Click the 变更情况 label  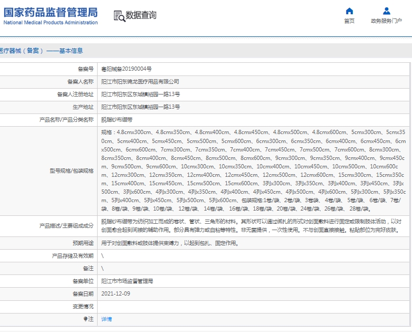[x=83, y=306]
